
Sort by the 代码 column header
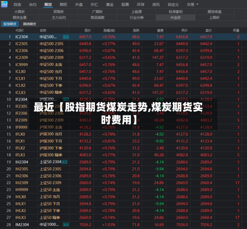coord(20,31)
